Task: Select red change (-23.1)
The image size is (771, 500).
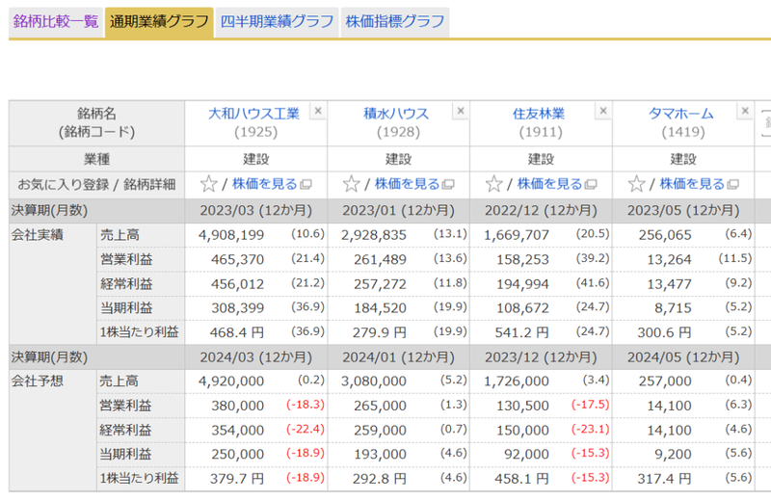Action: click(x=590, y=430)
